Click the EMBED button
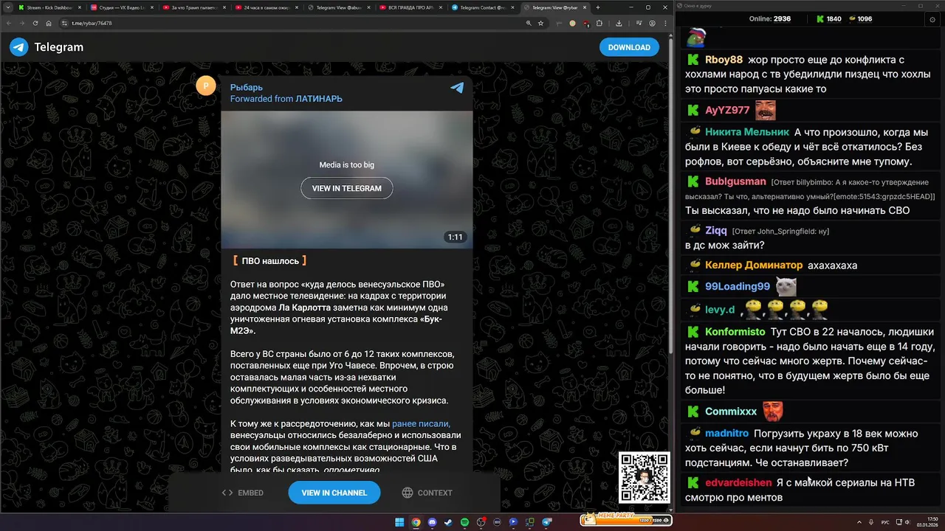 point(243,493)
